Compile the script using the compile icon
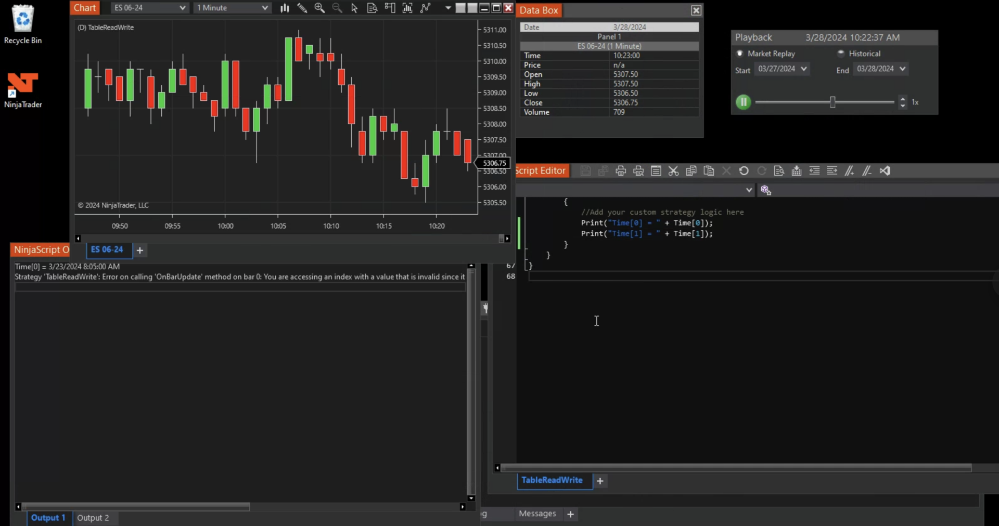This screenshot has width=999, height=526. tap(797, 171)
